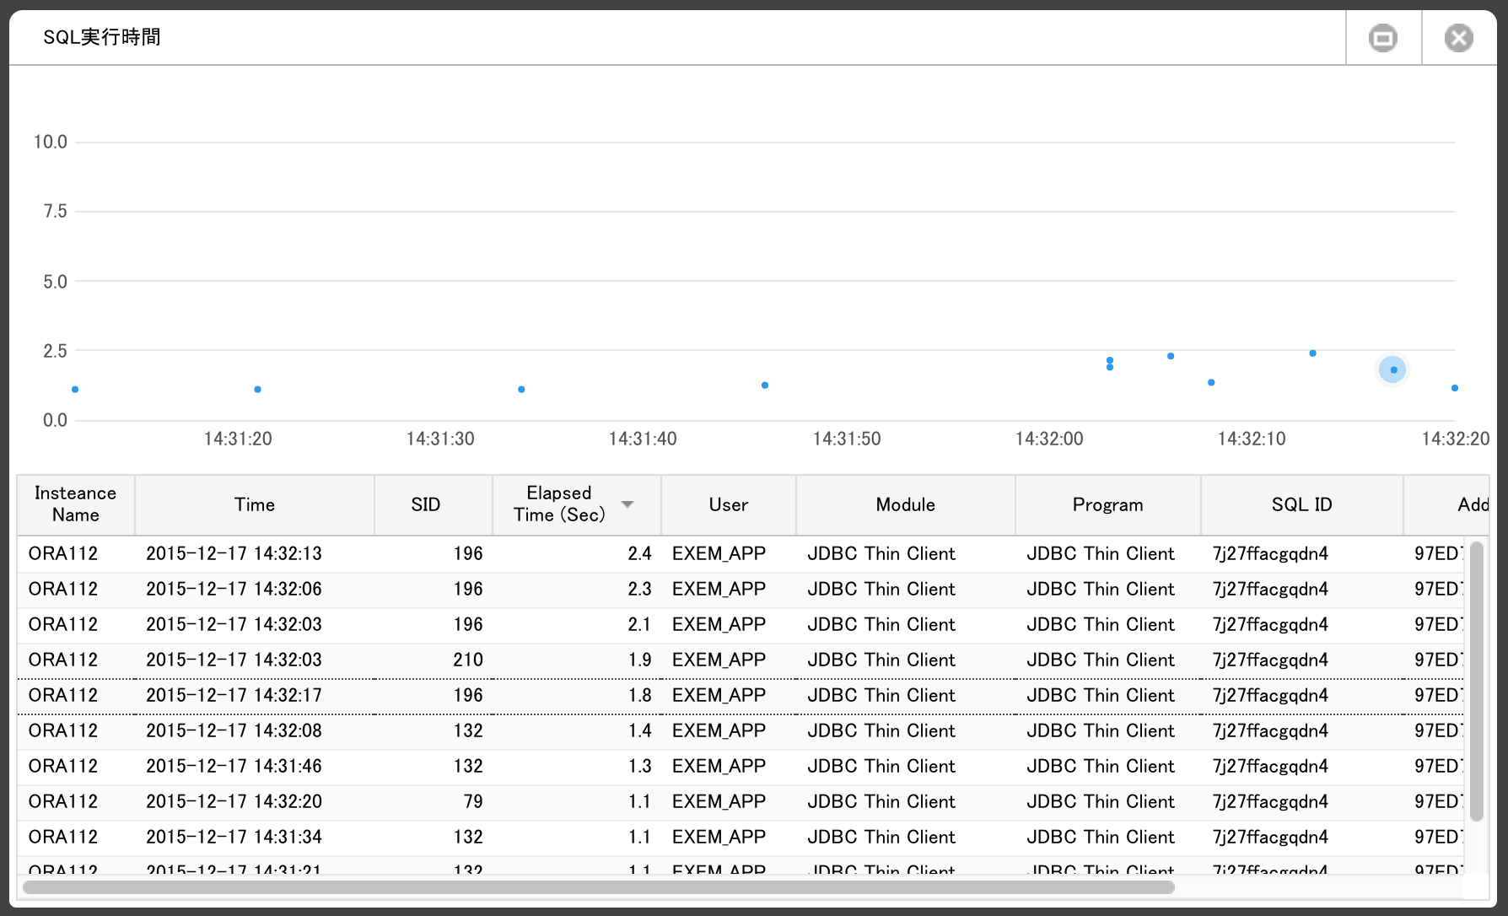1508x916 pixels.
Task: Sort by User column header
Action: (x=729, y=504)
